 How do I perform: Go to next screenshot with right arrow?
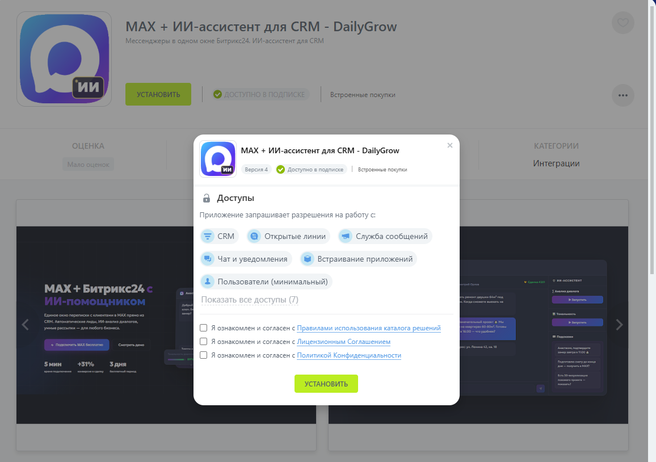619,325
